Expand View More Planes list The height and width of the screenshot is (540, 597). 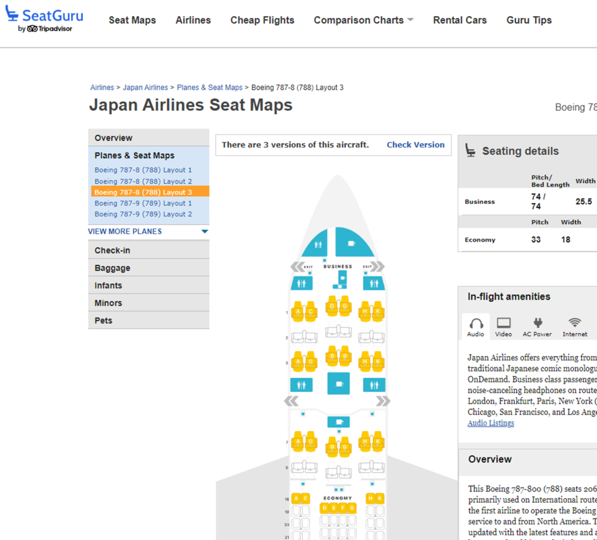(x=148, y=231)
